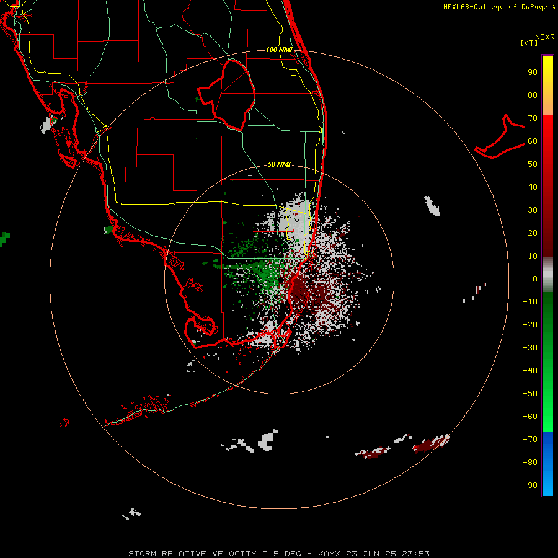The image size is (558, 558).
Task: Click the 30 value on the color scale
Action: pos(533,210)
